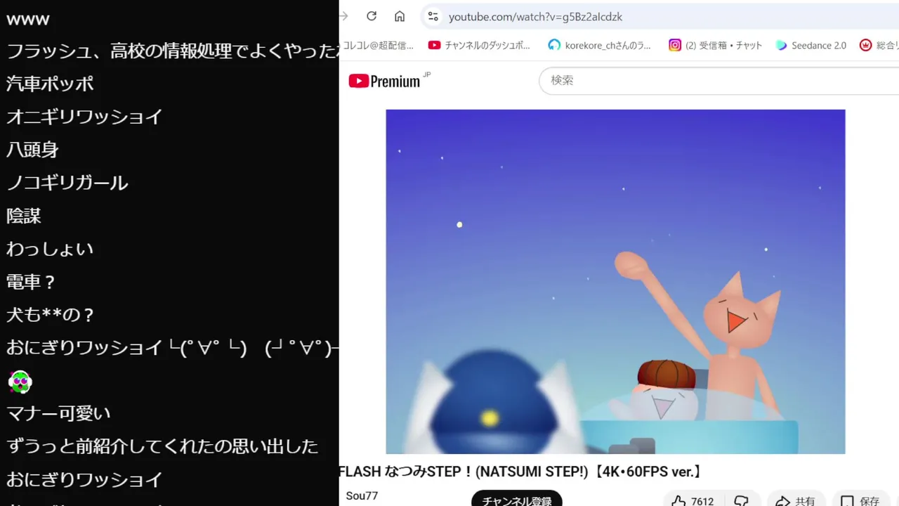899x506 pixels.
Task: Go to the browser home page
Action: click(x=400, y=16)
